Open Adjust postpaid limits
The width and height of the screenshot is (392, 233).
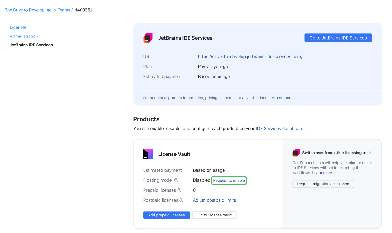[x=214, y=200]
